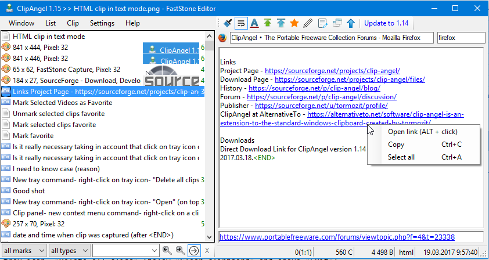
Task: Click the firefox application name field
Action: (461, 38)
